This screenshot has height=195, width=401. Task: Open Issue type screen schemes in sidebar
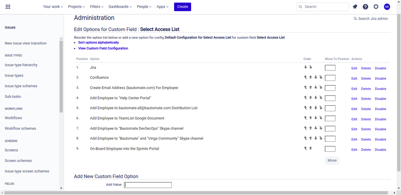coord(27,171)
